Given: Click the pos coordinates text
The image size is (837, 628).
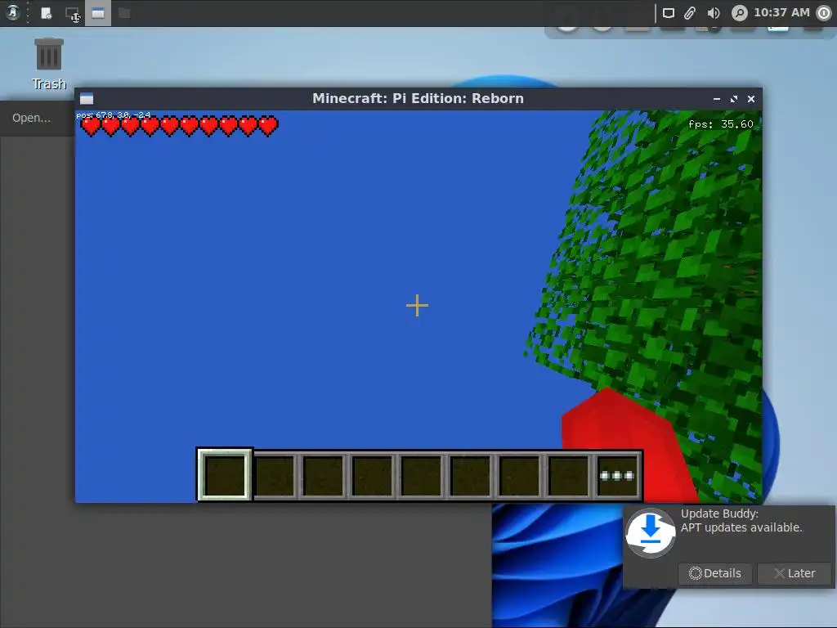Looking at the screenshot, I should (x=113, y=114).
